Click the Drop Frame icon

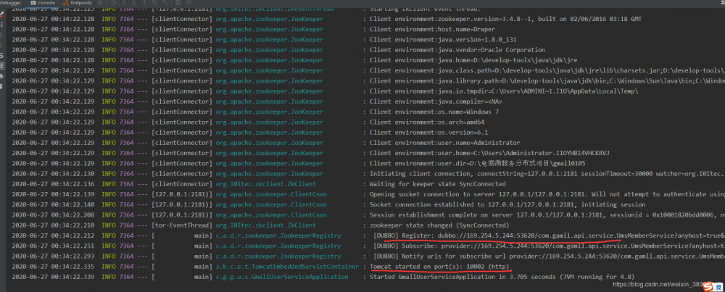click(x=154, y=3)
